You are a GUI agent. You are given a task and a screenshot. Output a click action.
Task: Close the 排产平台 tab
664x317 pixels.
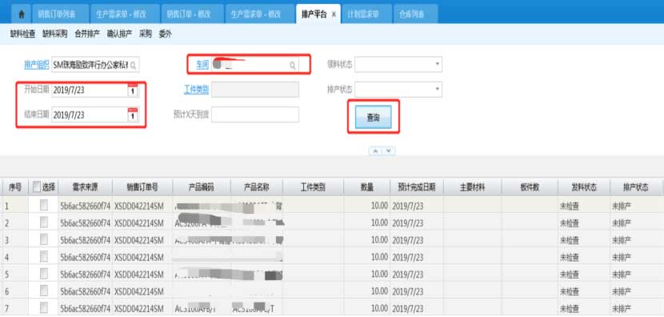334,14
